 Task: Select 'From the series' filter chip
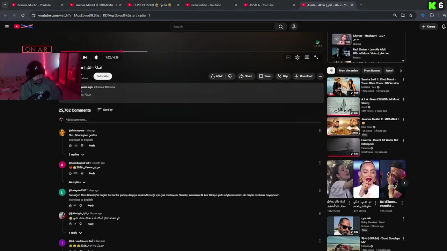348,70
